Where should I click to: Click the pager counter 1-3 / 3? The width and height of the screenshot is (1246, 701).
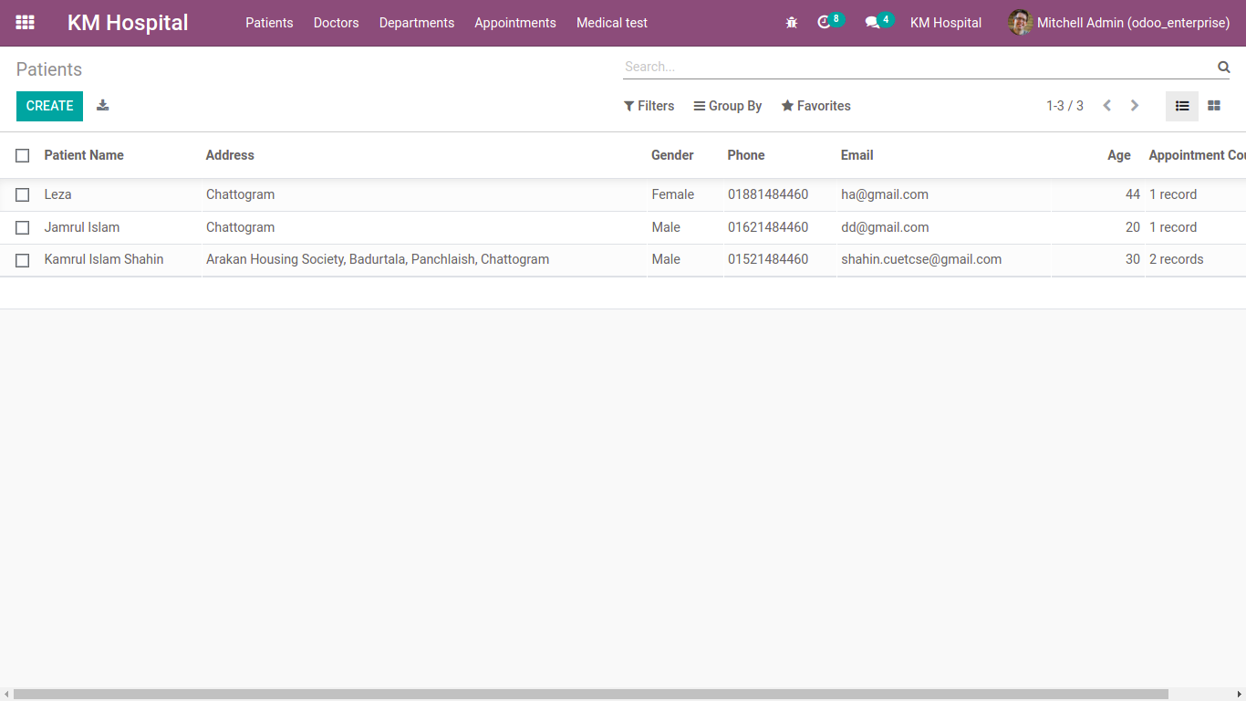pyautogui.click(x=1064, y=106)
